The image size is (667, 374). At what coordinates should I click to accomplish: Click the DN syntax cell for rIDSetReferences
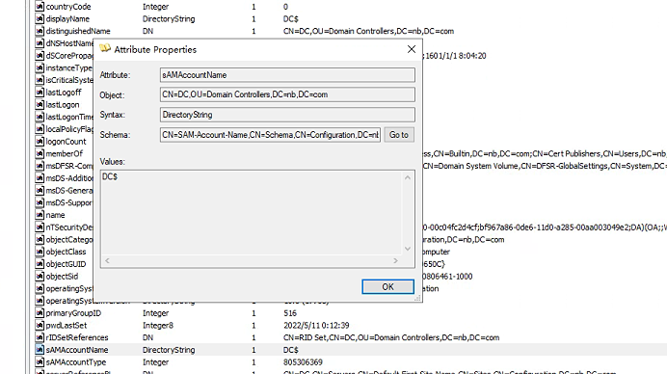pos(147,337)
